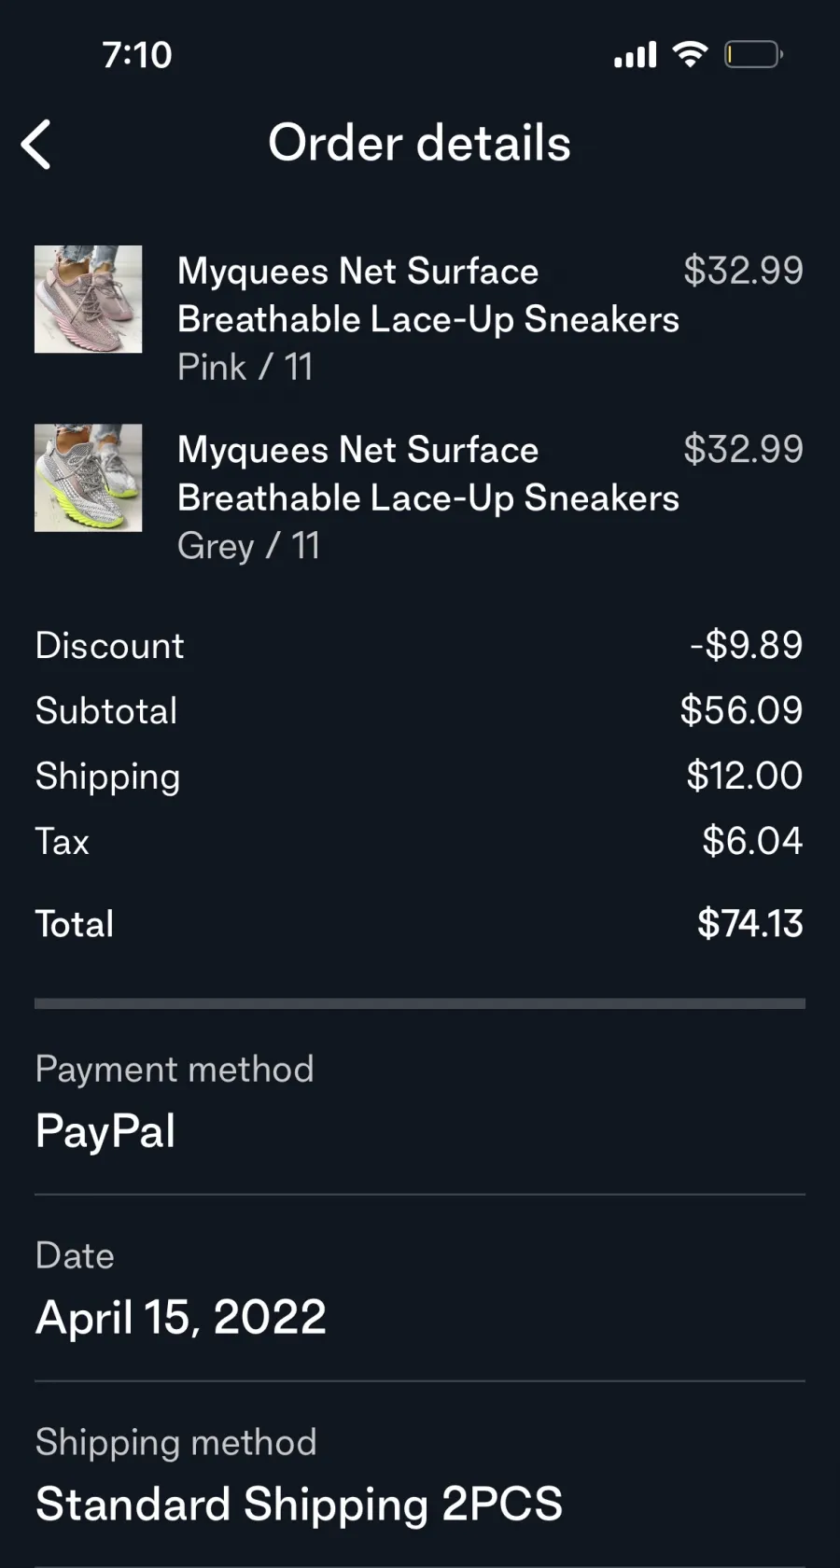Tap the 7:10 clock in status bar
The image size is (840, 1568).
coord(137,55)
